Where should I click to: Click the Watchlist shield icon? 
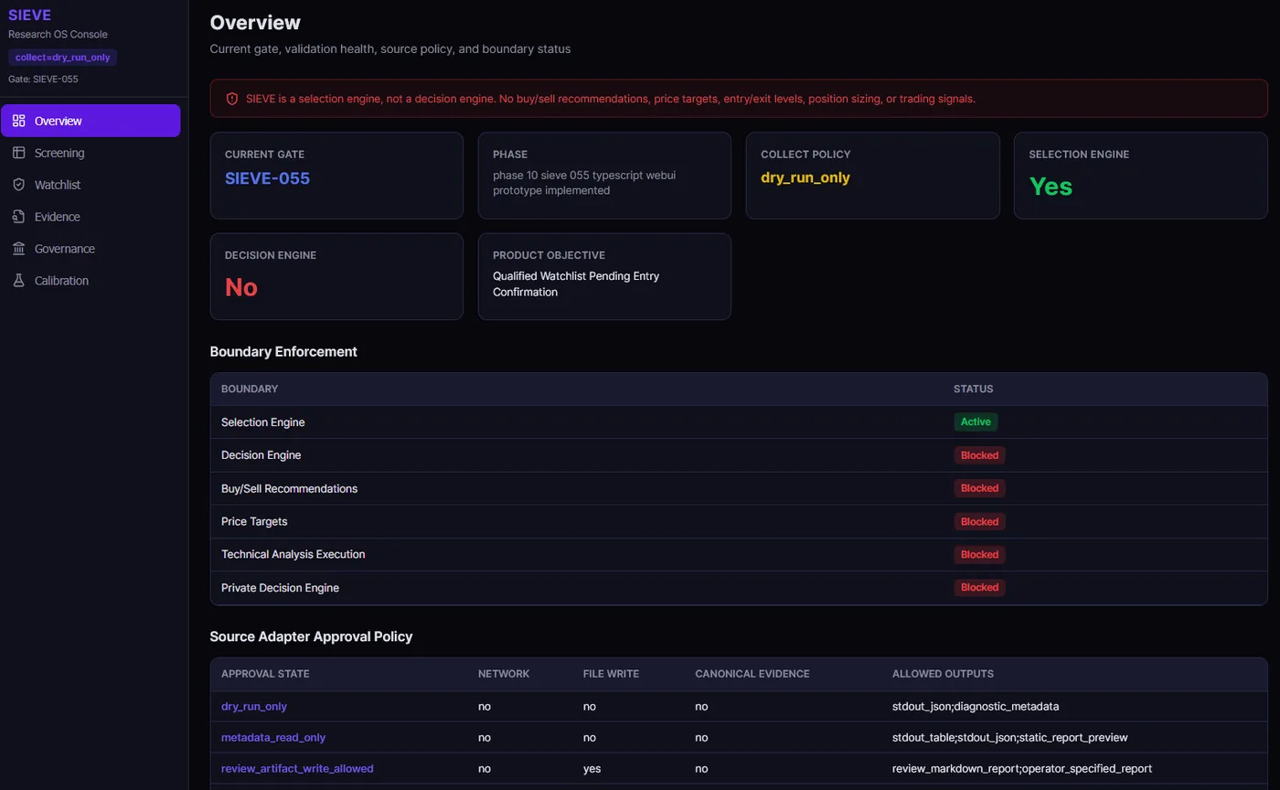(x=18, y=185)
